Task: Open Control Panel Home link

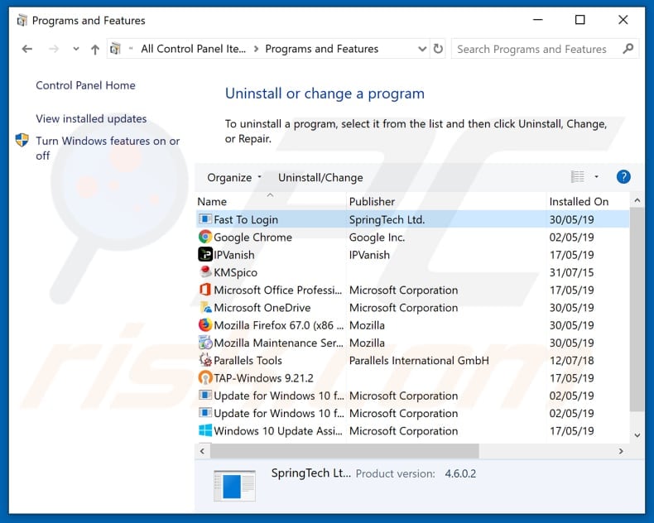Action: 85,85
